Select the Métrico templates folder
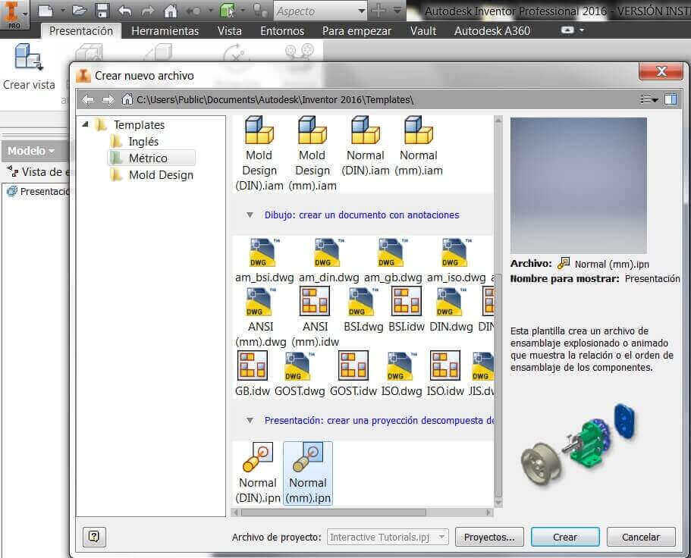 click(x=151, y=158)
